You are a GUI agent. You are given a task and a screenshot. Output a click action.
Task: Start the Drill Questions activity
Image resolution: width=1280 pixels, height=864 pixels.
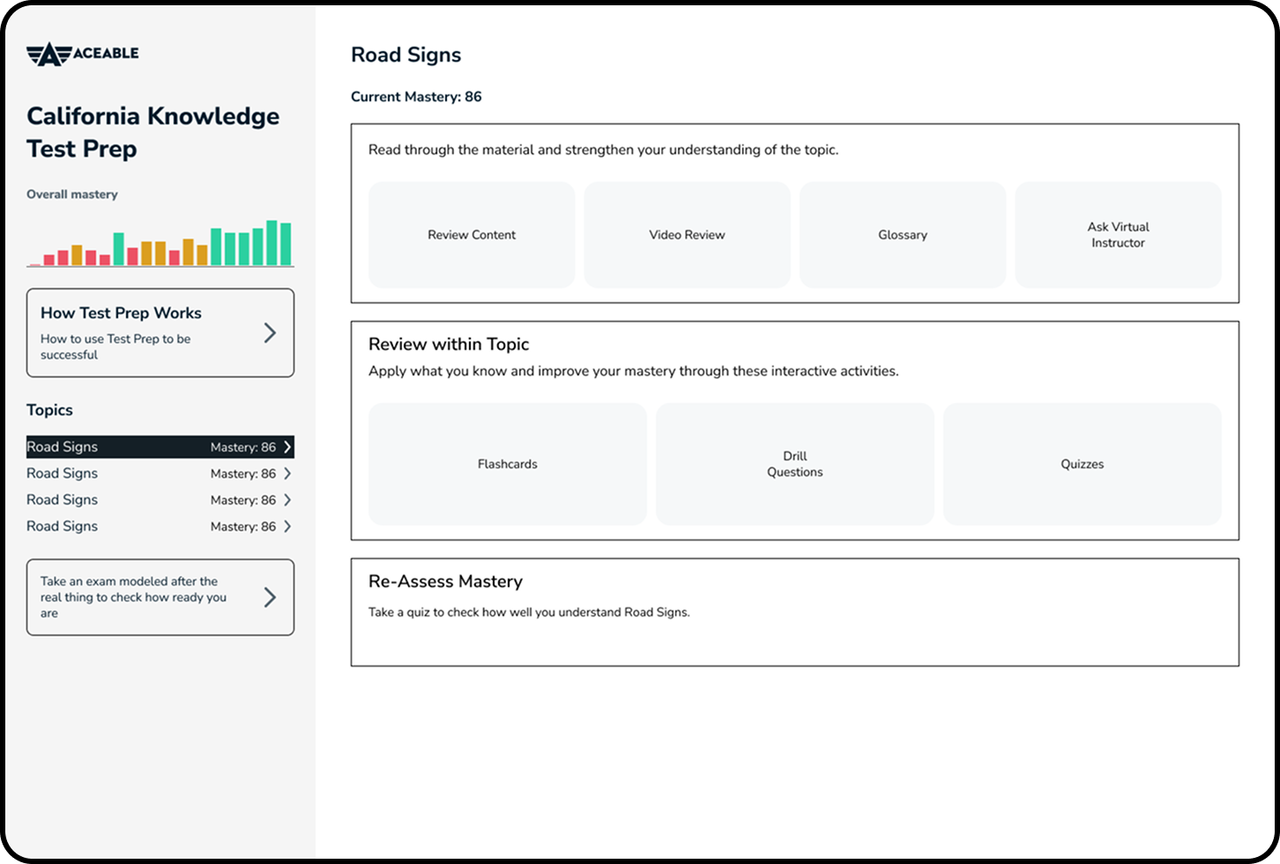794,464
